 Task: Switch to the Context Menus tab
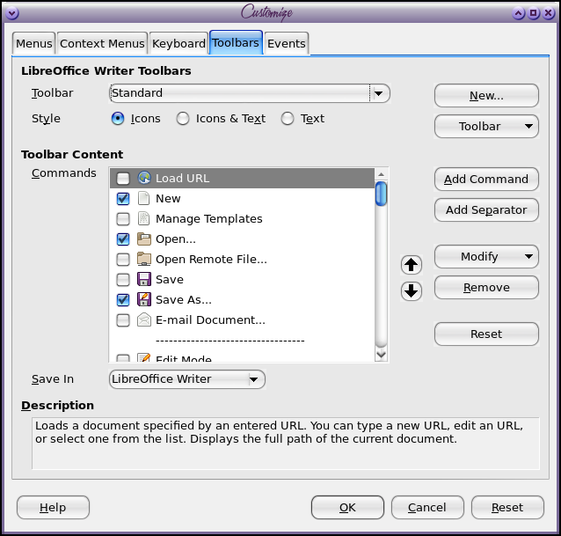tap(102, 43)
